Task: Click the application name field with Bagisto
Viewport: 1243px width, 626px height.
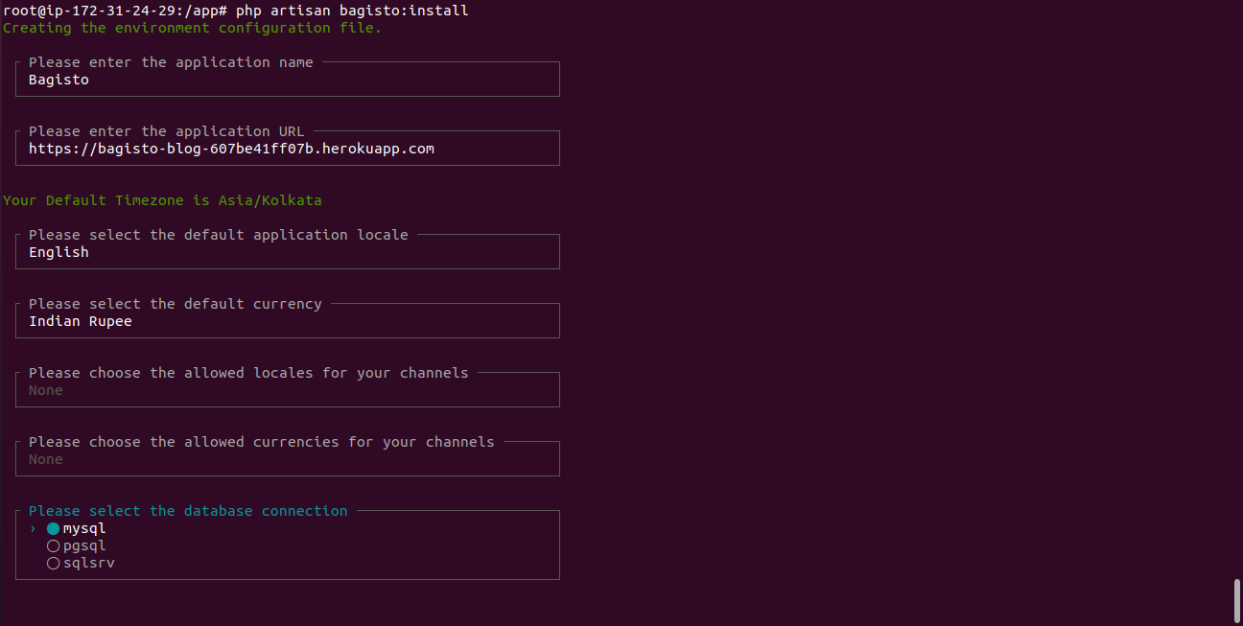Action: (288, 80)
